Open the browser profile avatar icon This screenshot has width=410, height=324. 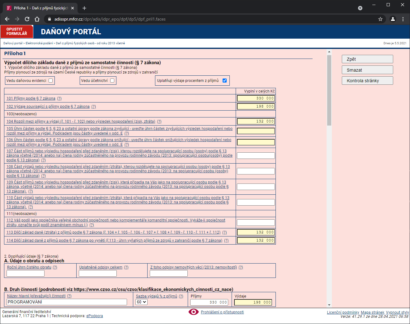[393, 19]
